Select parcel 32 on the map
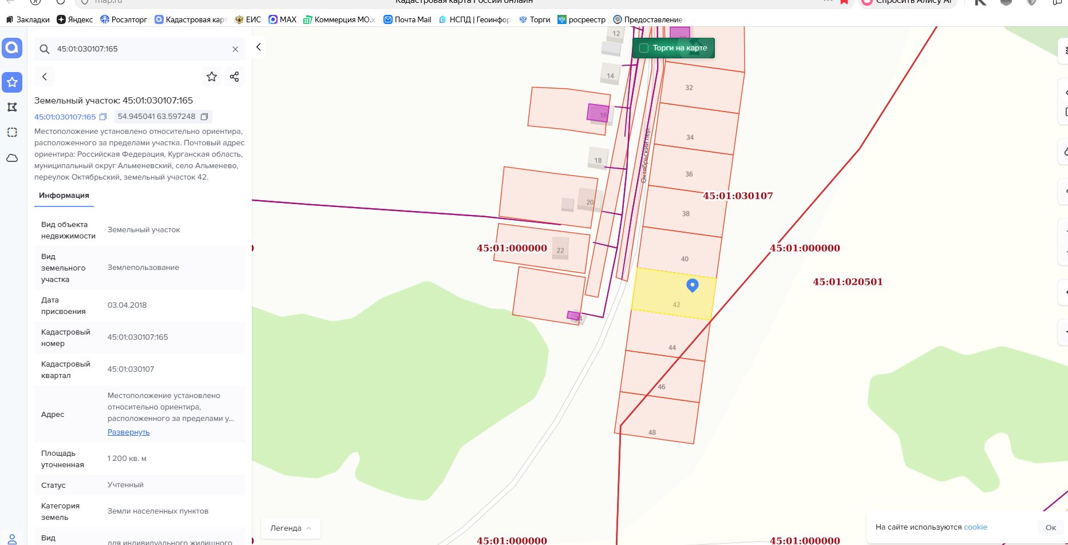 [x=702, y=87]
